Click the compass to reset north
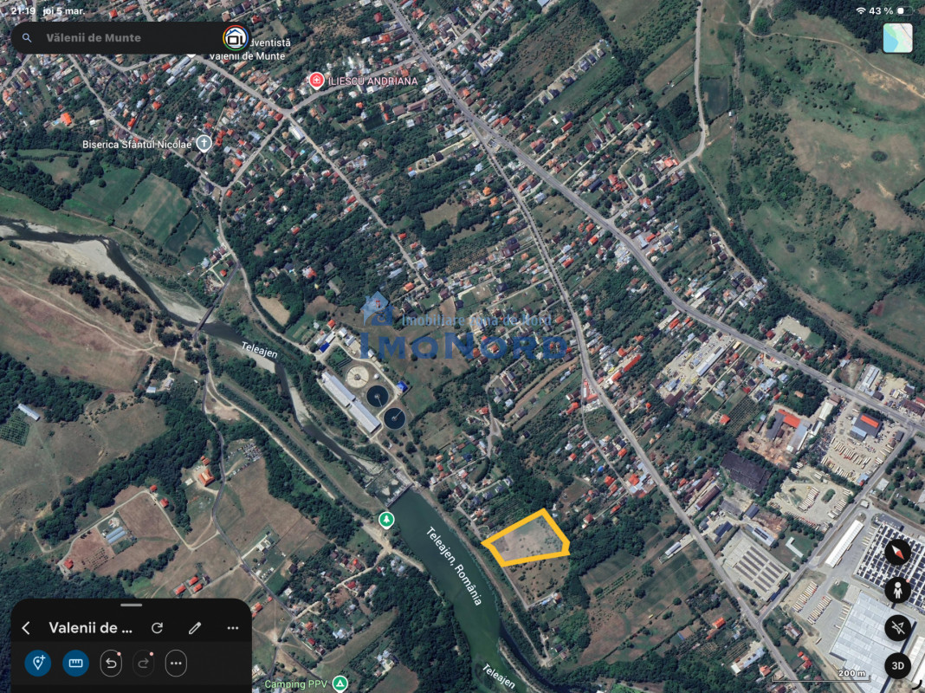The image size is (925, 693). (x=897, y=551)
